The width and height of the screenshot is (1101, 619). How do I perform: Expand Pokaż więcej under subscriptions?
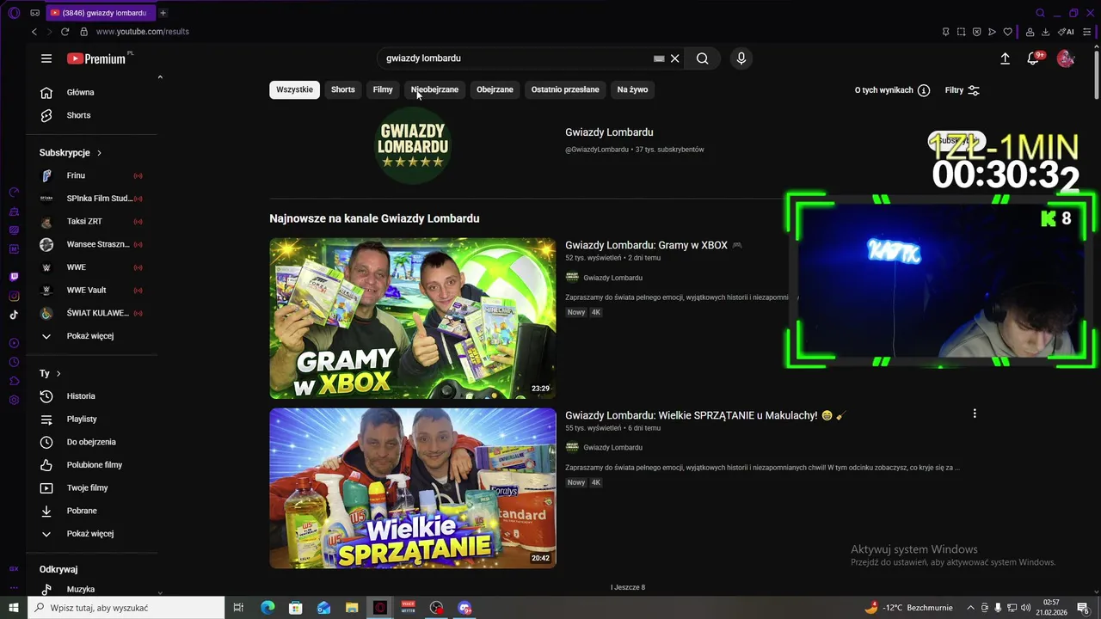(x=92, y=336)
